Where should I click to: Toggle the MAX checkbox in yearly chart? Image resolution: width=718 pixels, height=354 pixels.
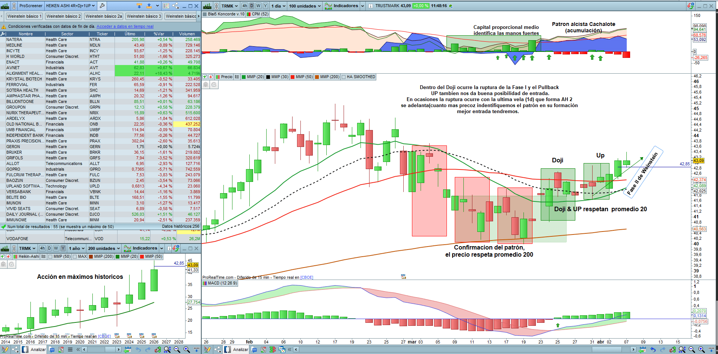point(75,256)
